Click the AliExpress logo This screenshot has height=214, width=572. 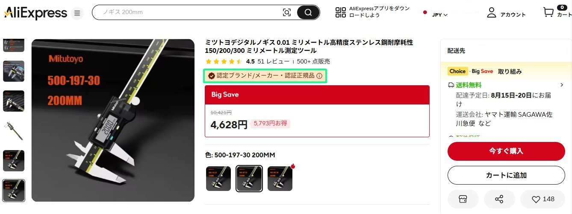[x=35, y=13]
